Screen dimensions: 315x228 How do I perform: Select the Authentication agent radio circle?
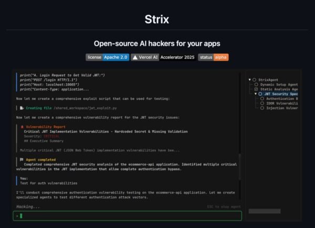pos(262,99)
